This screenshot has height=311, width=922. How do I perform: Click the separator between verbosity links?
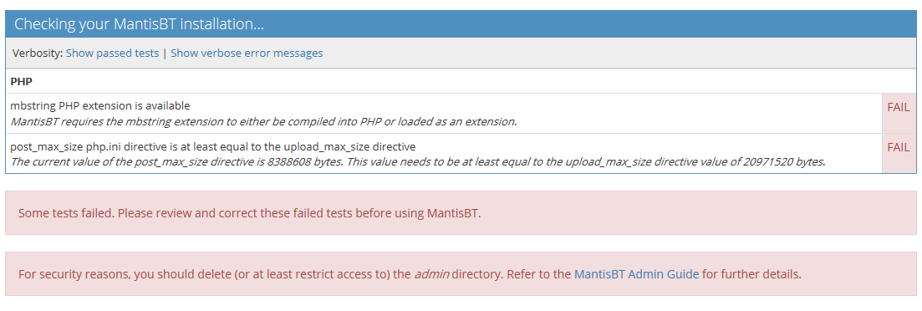click(x=165, y=53)
